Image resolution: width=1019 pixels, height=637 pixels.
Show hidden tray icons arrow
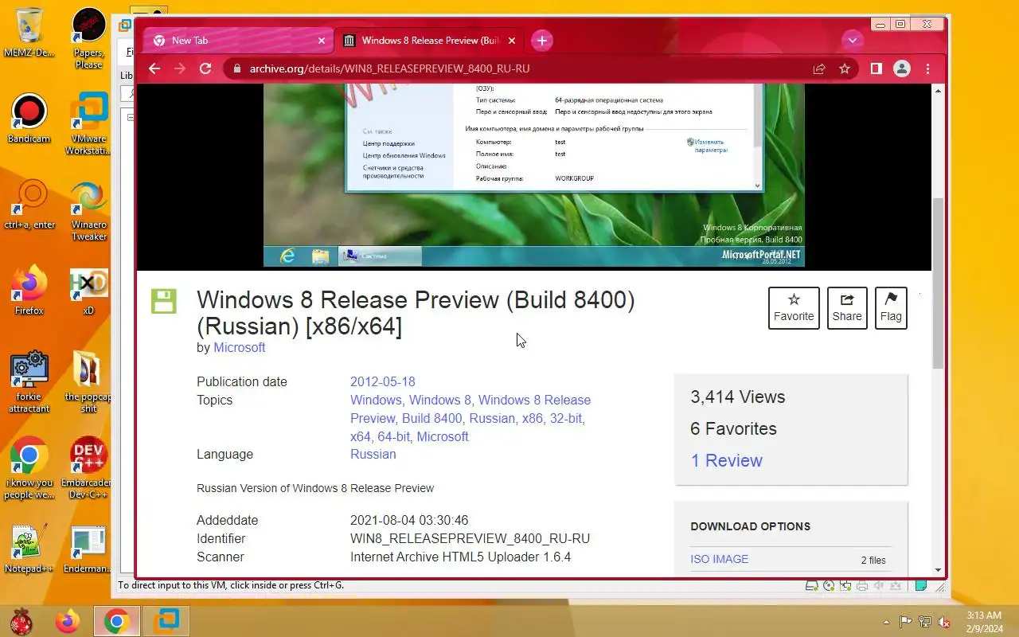point(887,622)
